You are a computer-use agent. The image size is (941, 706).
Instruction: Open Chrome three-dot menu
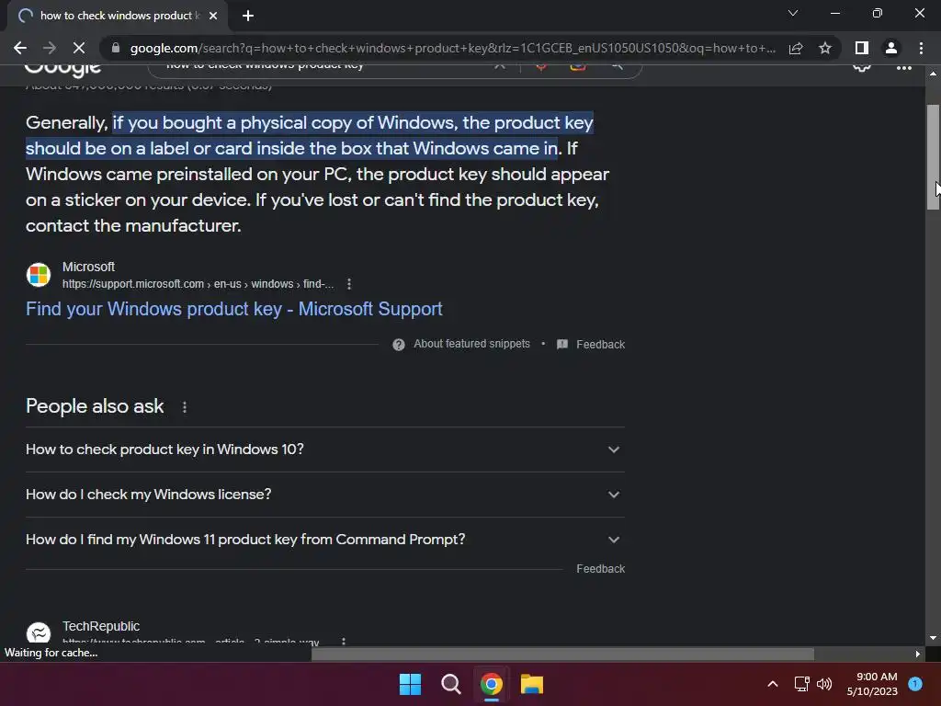921,48
